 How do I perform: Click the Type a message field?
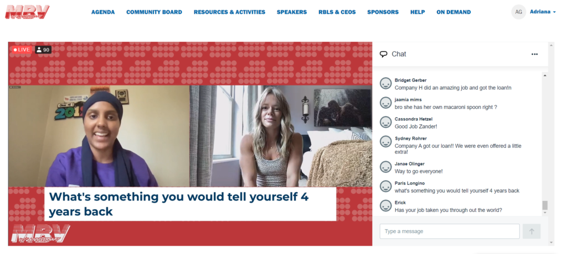[450, 231]
